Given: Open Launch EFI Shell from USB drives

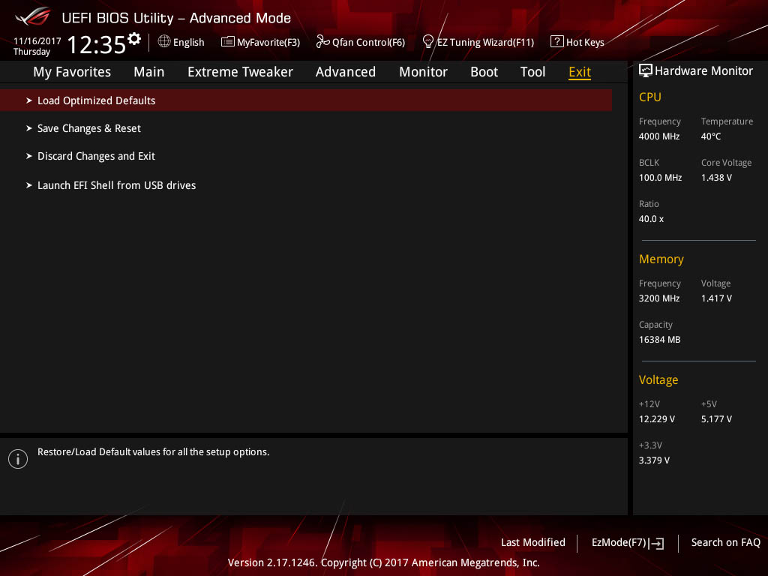Looking at the screenshot, I should click(x=111, y=185).
